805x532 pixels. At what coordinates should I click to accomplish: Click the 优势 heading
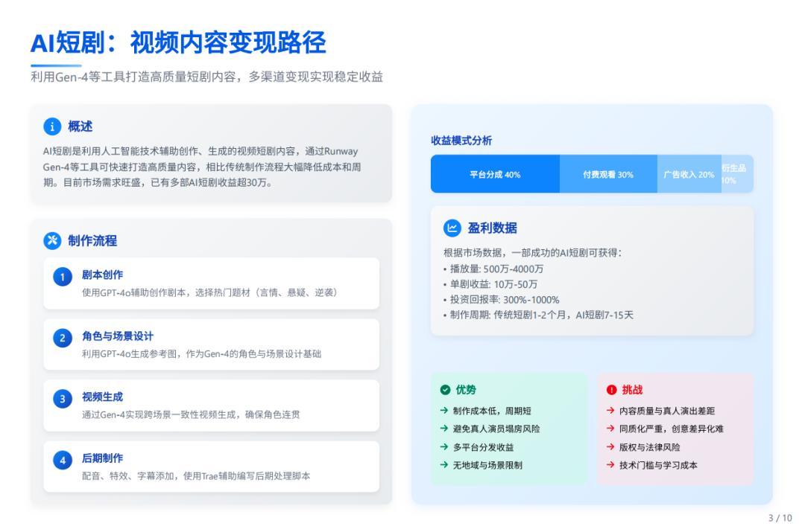click(466, 390)
